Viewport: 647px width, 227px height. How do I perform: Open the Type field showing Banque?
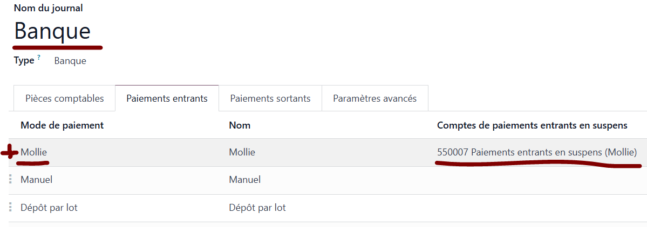tap(70, 61)
